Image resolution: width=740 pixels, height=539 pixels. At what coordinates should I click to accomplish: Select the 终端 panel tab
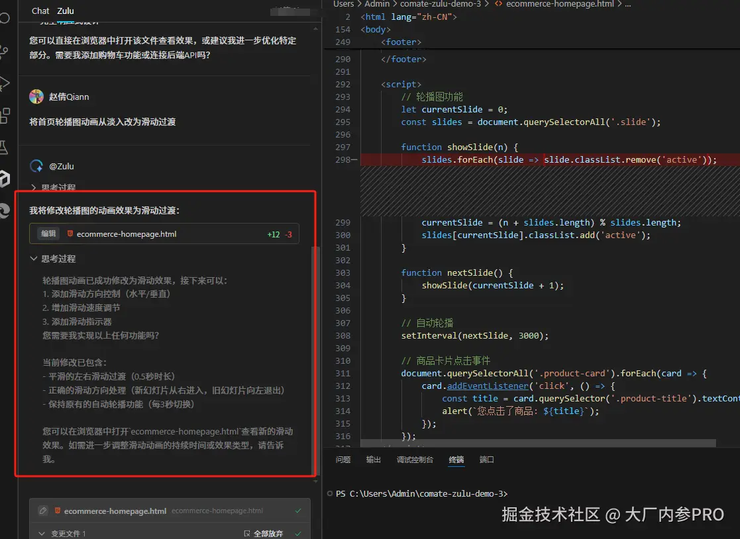click(456, 460)
